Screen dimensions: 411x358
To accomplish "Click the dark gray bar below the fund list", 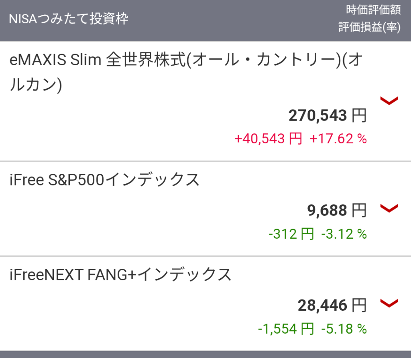I will [x=205, y=354].
